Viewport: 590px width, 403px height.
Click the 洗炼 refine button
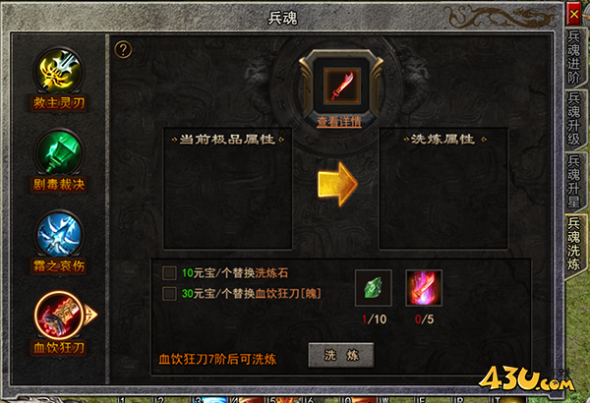click(x=341, y=355)
